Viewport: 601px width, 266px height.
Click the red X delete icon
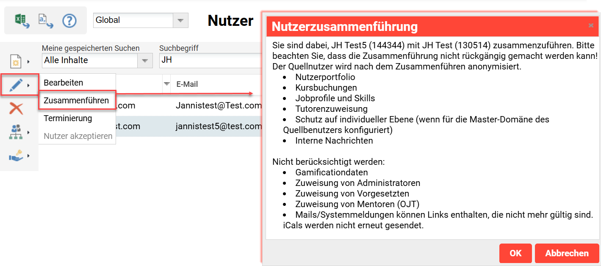pos(16,109)
